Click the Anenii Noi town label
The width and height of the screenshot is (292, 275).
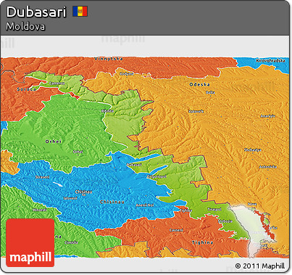pyautogui.click(x=145, y=205)
